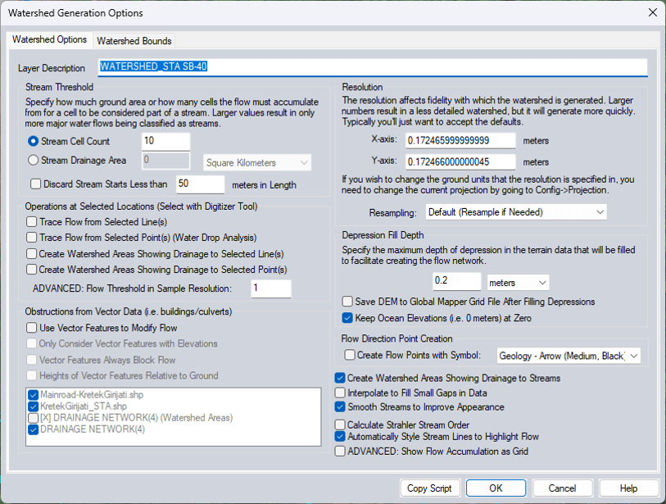
Task: Select the Stream Cell Count radio button
Action: coord(34,142)
